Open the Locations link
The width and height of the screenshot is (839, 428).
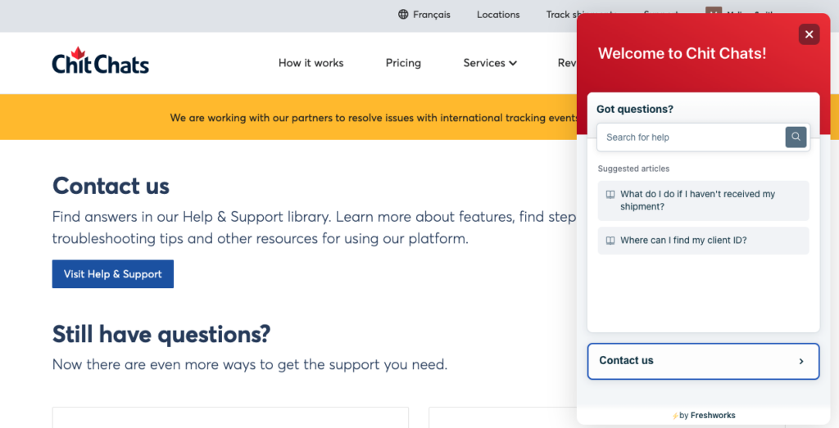[498, 15]
